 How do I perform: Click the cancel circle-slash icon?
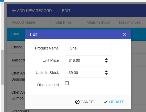coord(77,102)
